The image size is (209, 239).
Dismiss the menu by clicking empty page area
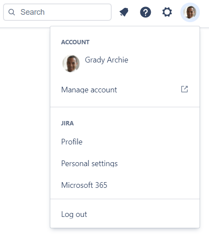24,122
